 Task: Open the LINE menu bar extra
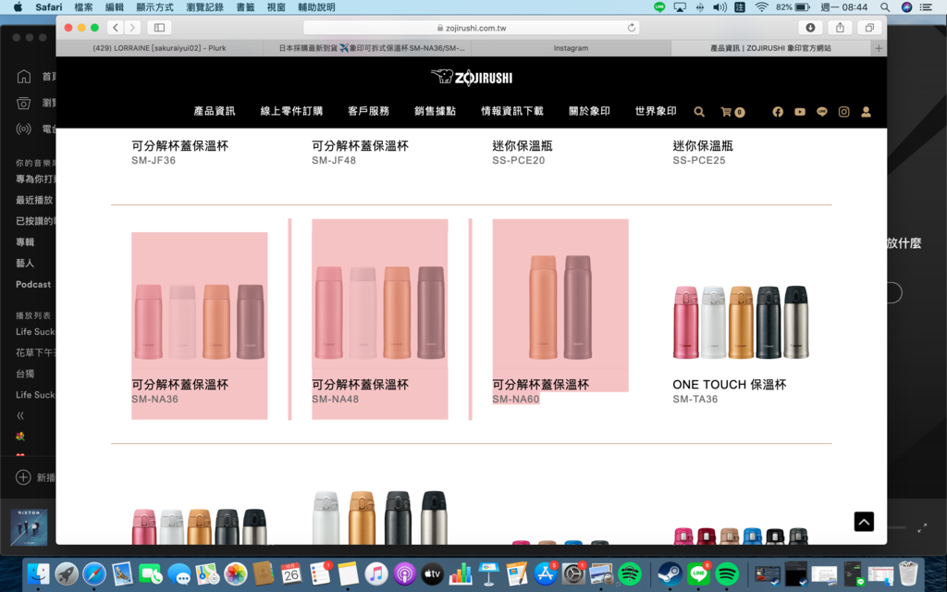coord(659,7)
